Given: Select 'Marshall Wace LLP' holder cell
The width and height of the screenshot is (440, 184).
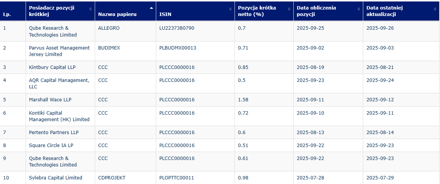Looking at the screenshot, I should (x=50, y=100).
